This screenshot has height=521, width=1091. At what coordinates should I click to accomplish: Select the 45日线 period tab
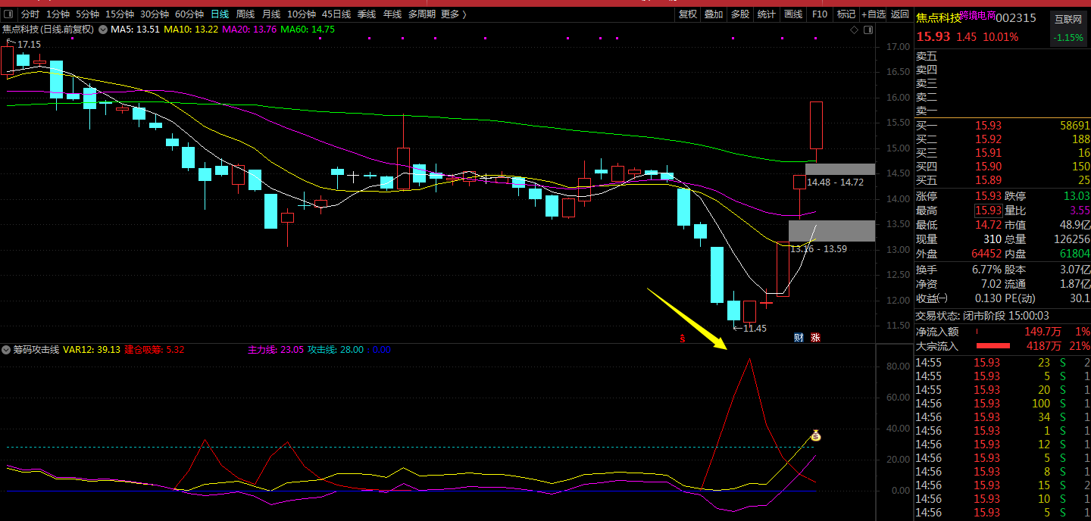click(336, 14)
